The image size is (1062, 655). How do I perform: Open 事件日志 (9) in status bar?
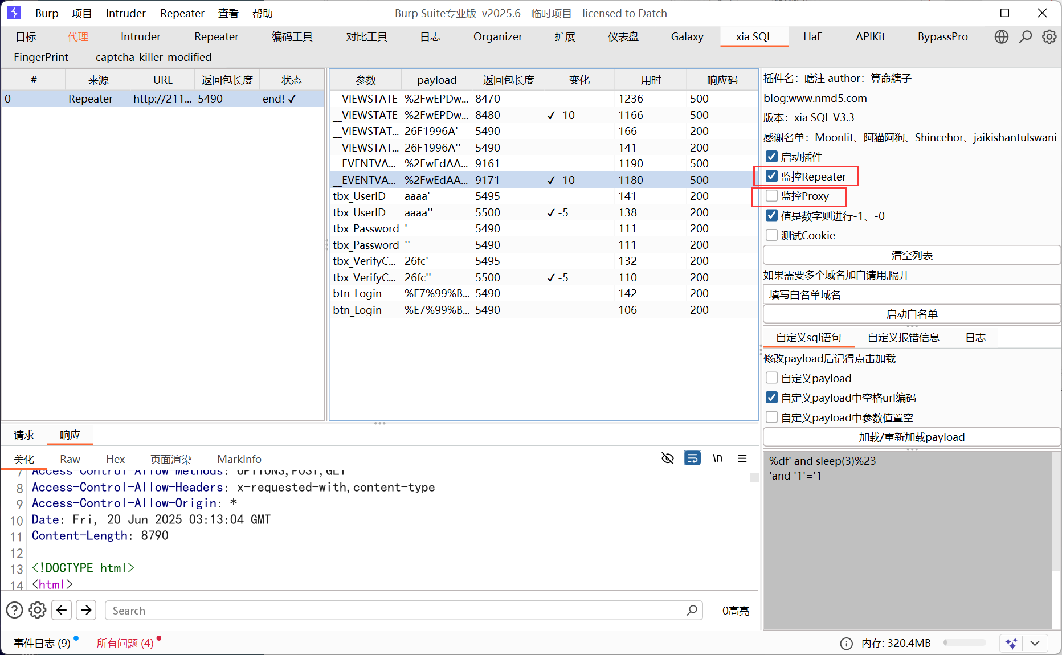click(42, 644)
